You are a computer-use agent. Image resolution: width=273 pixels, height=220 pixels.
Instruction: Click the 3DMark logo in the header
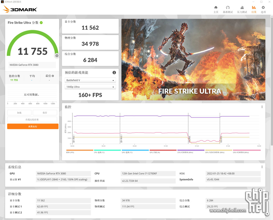point(20,9)
